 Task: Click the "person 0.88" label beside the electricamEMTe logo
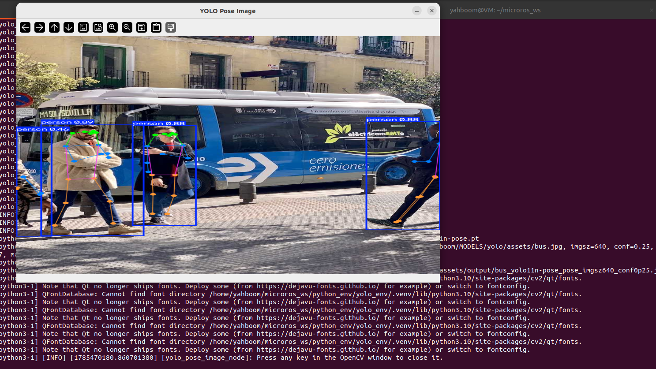(392, 119)
